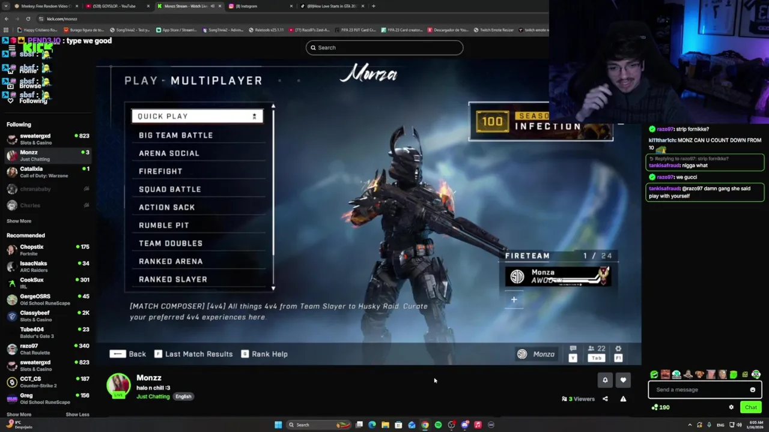Open chat settings gear next to Chat button
This screenshot has width=769, height=432.
tap(731, 407)
